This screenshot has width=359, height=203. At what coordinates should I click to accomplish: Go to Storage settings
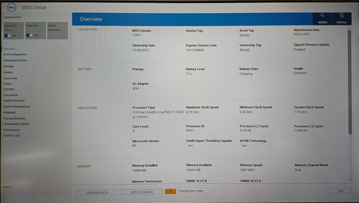[x=8, y=66]
